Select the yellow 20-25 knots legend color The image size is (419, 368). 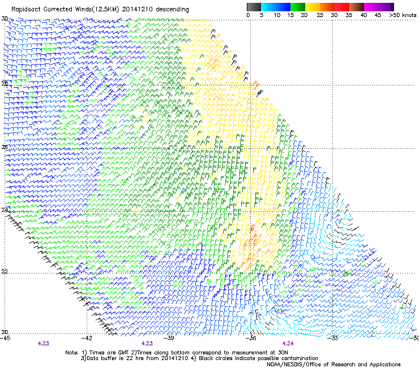pos(313,7)
